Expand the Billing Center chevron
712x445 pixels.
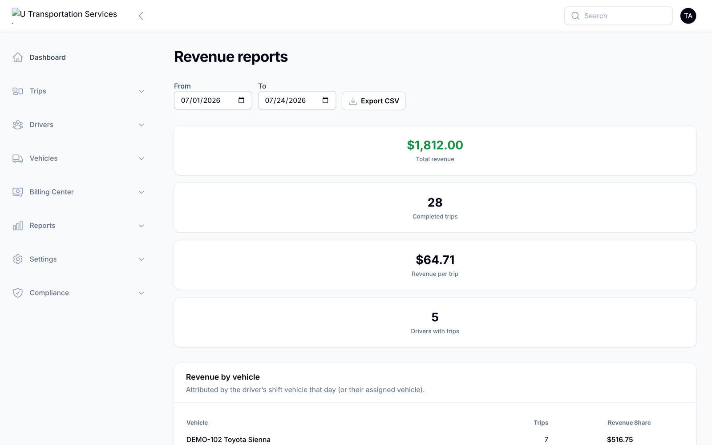pyautogui.click(x=142, y=192)
